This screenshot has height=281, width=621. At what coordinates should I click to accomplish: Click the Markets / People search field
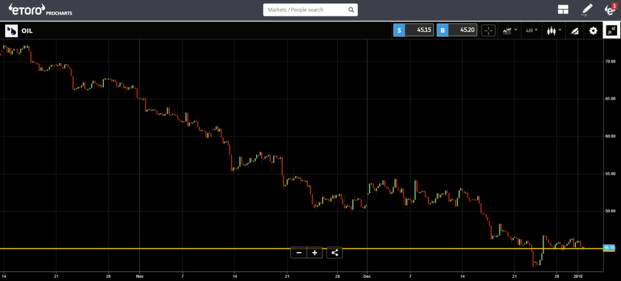tap(305, 10)
